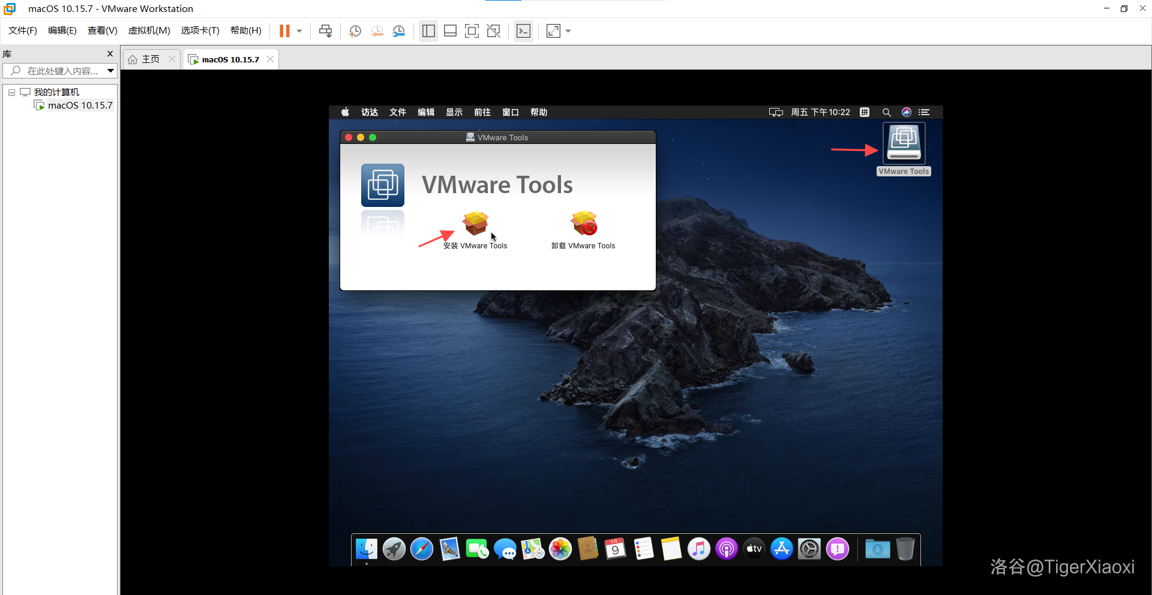Open the snapshot manager icon

399,31
